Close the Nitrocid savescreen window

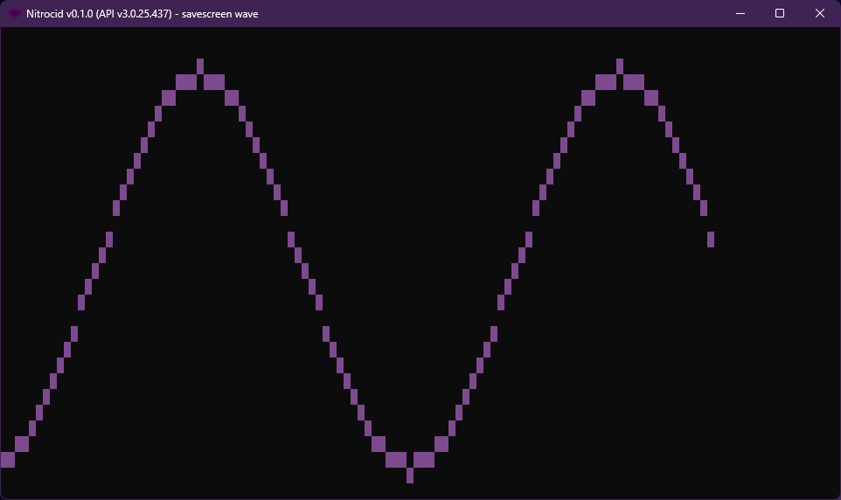point(819,14)
